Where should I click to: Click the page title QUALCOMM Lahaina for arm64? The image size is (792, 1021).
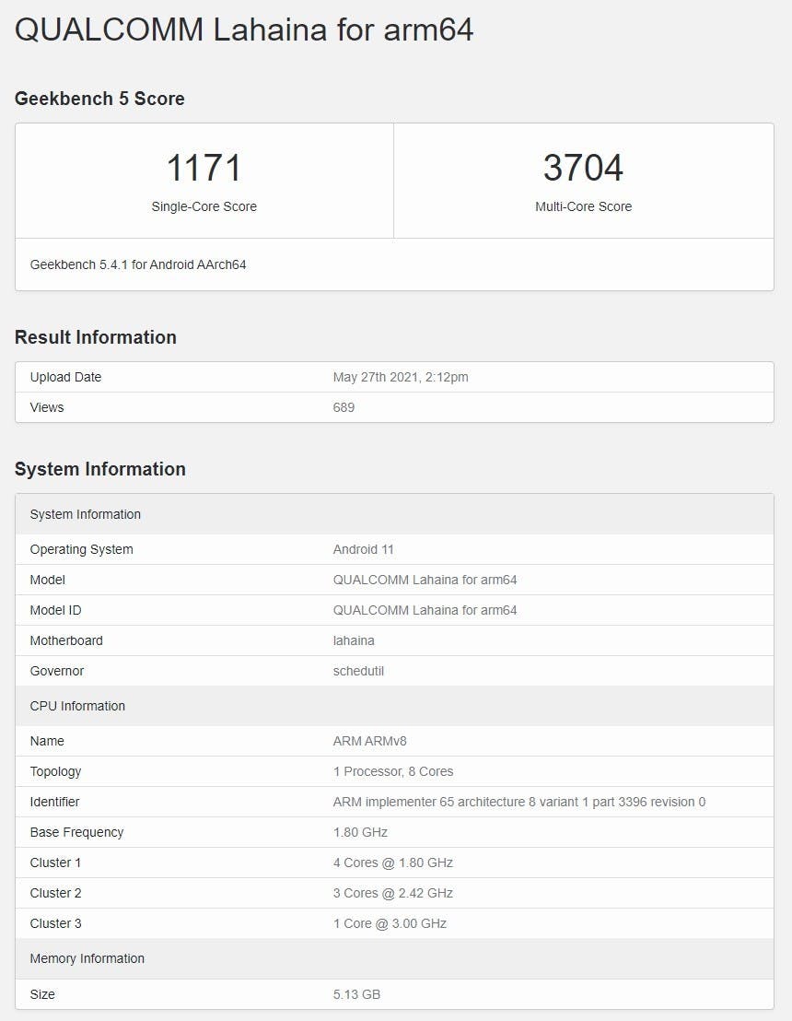244,30
